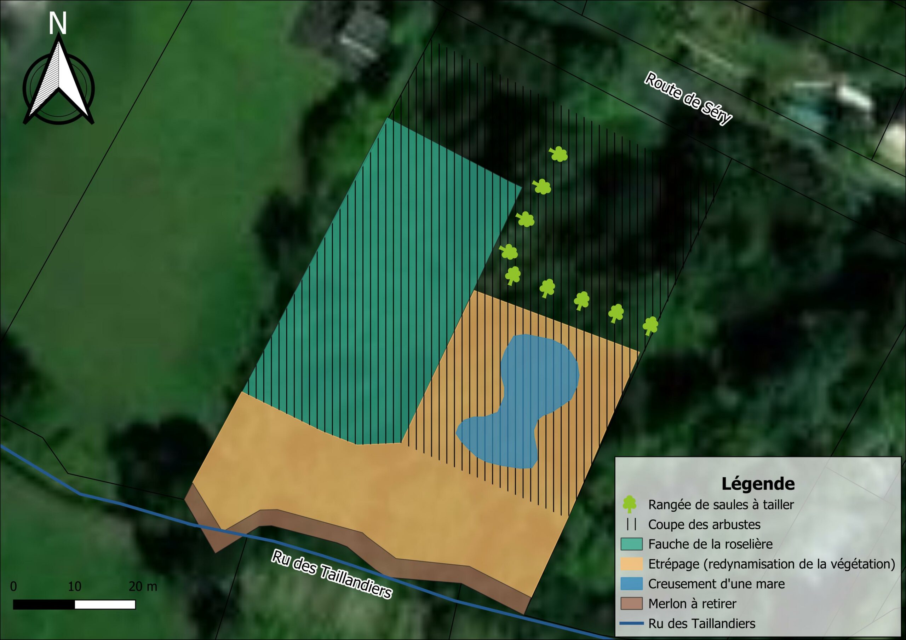Click the Ru des Taillandiers map label

(332, 574)
